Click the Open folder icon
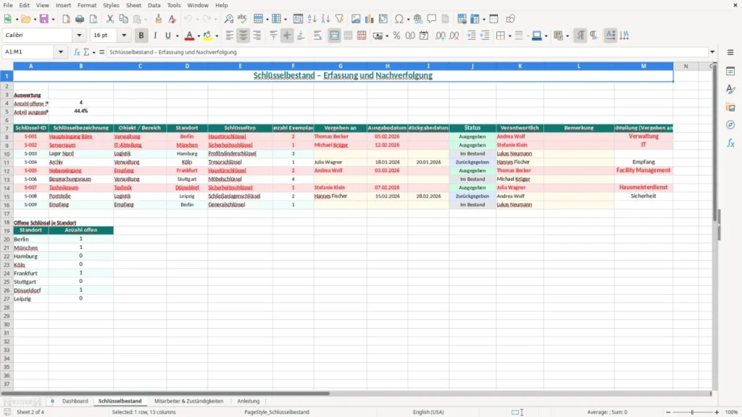This screenshot has height=417, width=742. tap(25, 19)
